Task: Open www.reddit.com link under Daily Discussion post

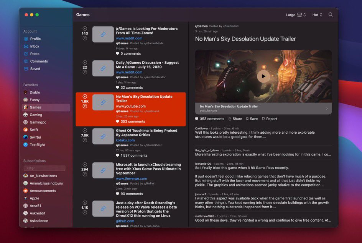Action: 129,72
